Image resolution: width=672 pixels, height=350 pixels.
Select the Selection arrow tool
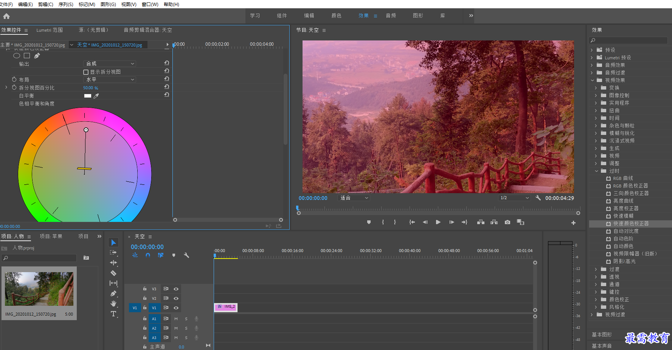coord(113,242)
